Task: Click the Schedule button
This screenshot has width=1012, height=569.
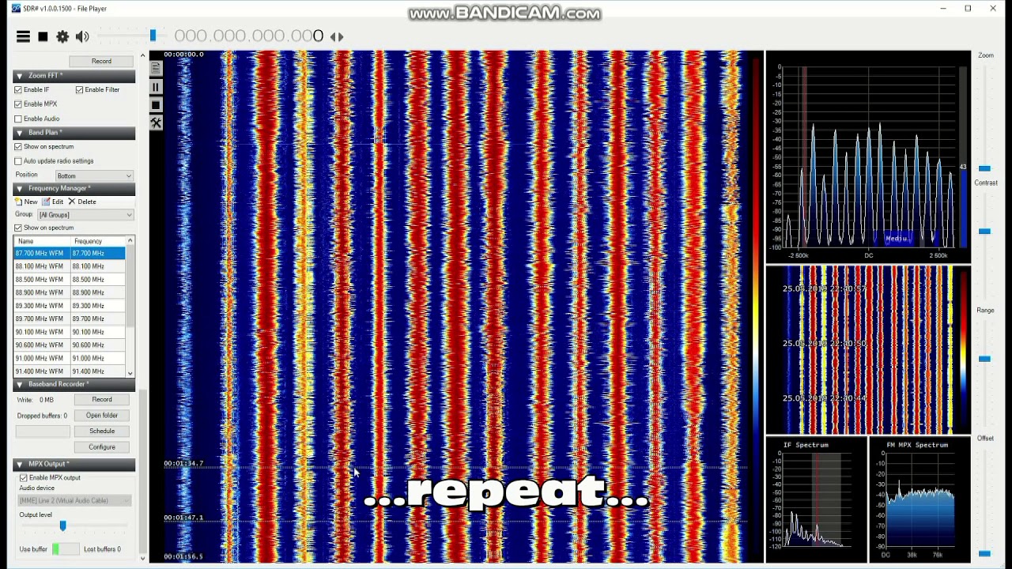Action: click(x=102, y=431)
